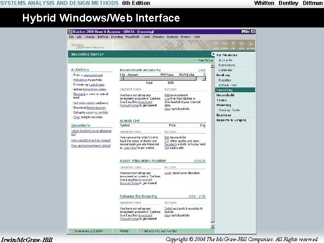
Task: Open the Planning menu
Action: click(x=158, y=37)
